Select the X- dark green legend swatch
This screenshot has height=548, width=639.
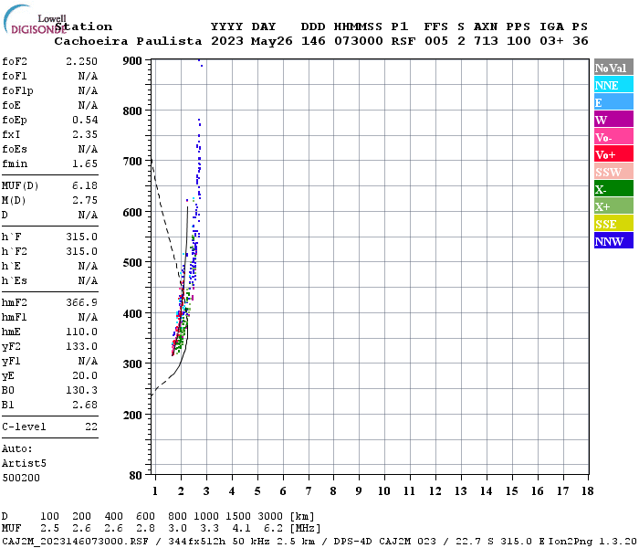[613, 189]
